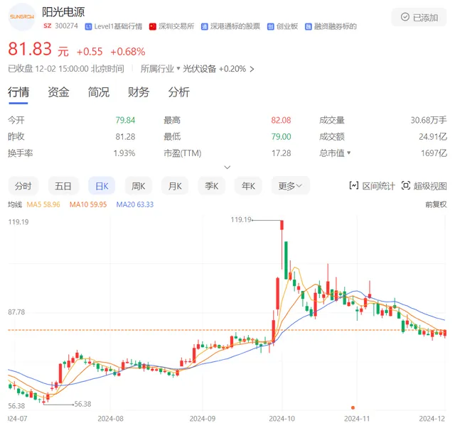Click the 创业板 tag icon
Image resolution: width=455 pixels, height=423 pixels.
(271, 27)
